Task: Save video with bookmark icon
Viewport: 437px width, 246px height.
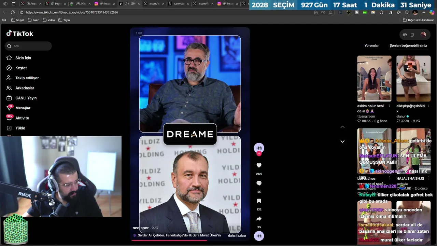Action: coord(259,201)
